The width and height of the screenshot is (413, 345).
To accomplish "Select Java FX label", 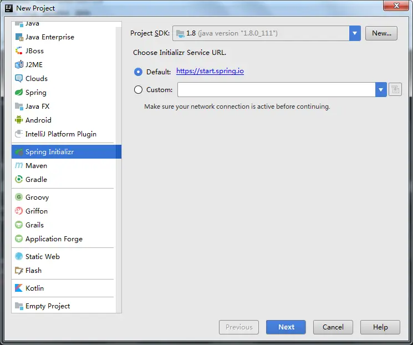I will (37, 106).
